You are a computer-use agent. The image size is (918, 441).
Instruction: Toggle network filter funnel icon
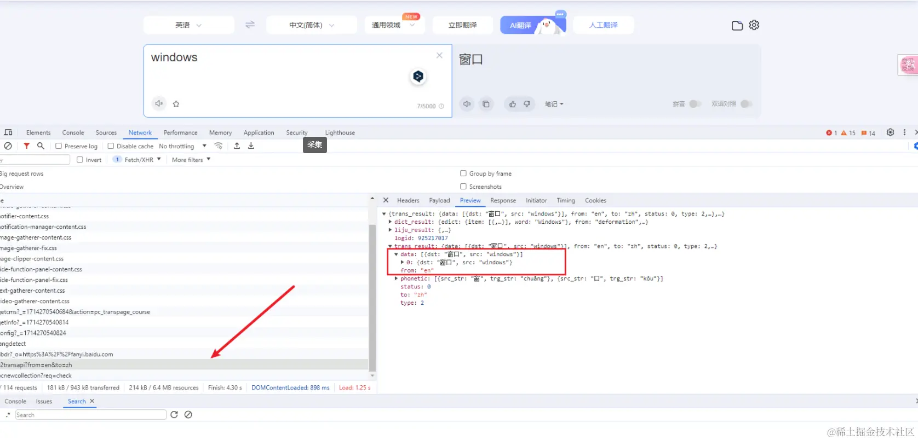(x=26, y=146)
